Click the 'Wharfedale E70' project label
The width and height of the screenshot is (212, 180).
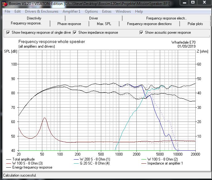click(184, 42)
